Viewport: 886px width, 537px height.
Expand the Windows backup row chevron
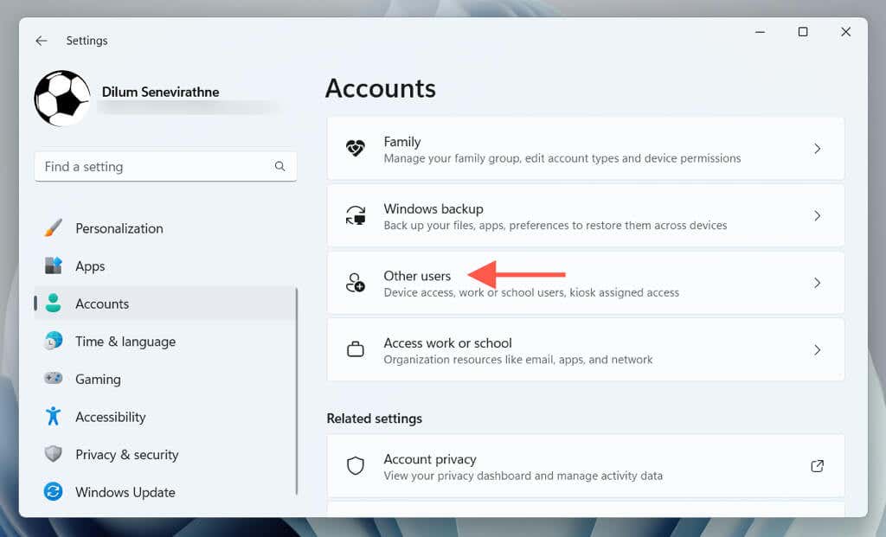(817, 215)
